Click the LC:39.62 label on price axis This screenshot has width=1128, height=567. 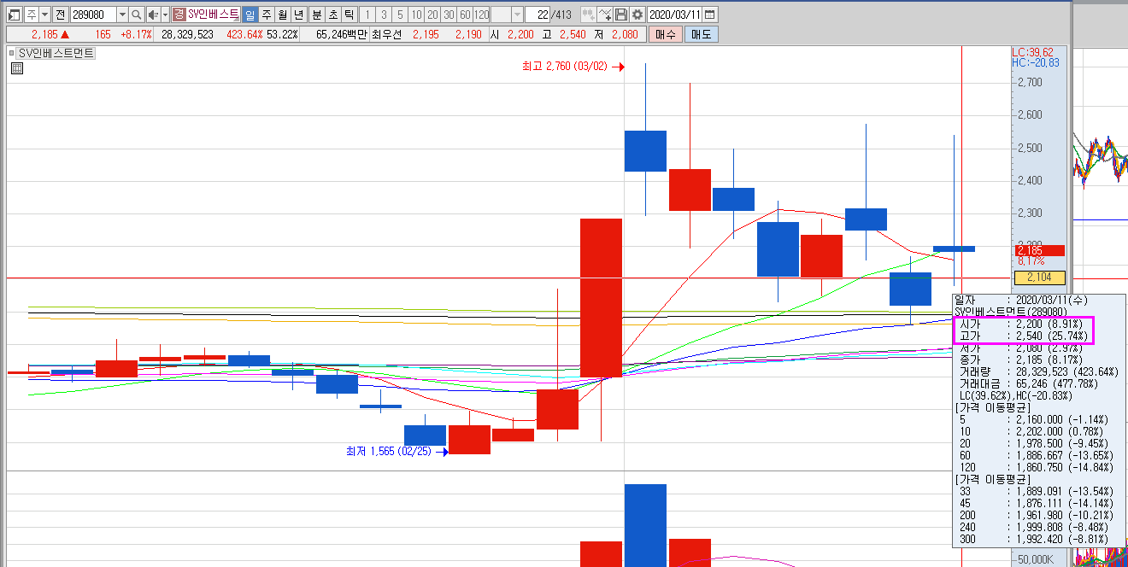1035,51
